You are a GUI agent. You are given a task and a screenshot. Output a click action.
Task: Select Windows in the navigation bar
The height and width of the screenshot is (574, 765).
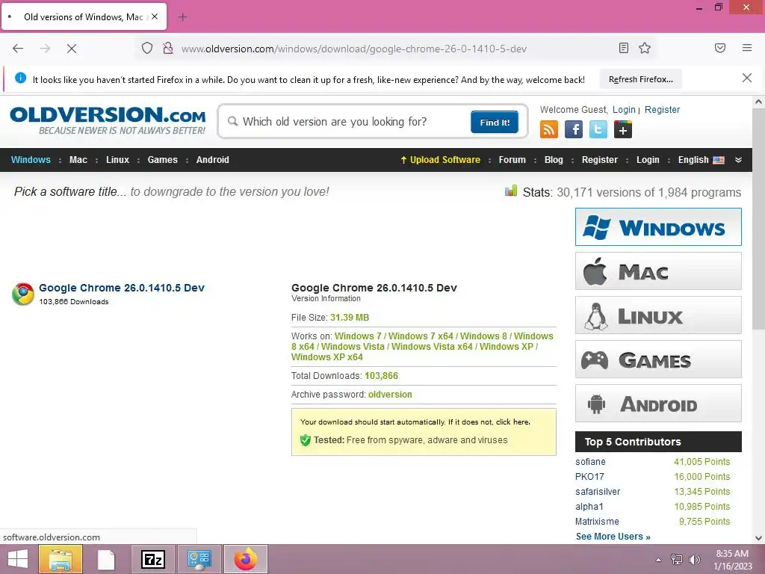[x=31, y=160]
